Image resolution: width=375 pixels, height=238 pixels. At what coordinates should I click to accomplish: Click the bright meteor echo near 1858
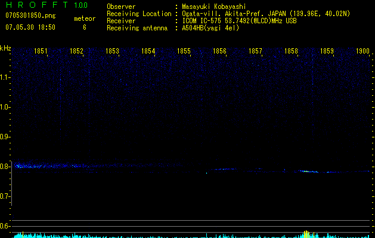[x=308, y=171]
